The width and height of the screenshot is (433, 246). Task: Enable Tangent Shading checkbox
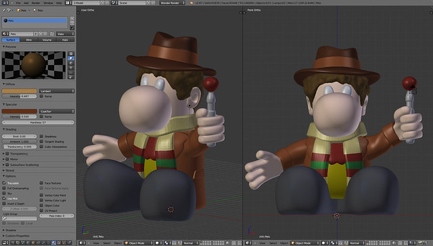point(41,141)
